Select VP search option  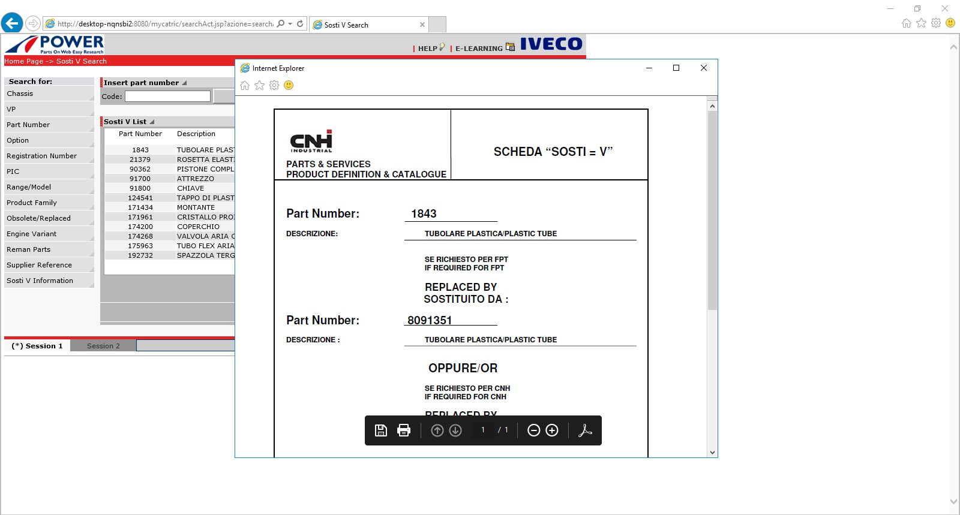click(x=49, y=109)
